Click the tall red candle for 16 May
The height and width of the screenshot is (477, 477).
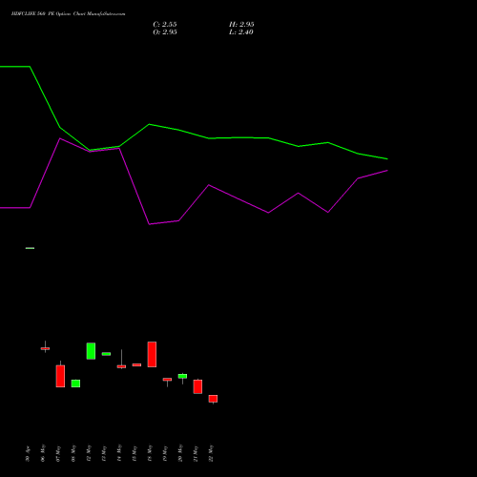(x=152, y=354)
